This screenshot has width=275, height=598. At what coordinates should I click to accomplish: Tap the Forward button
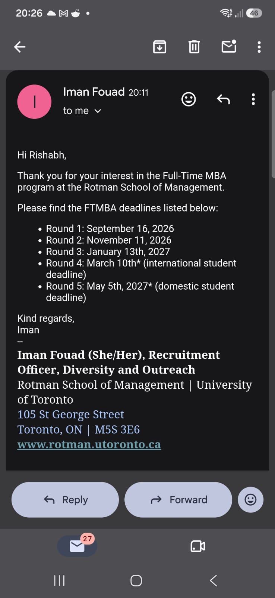pos(178,500)
